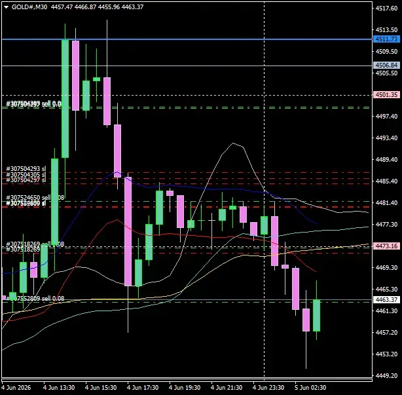Click the 4453.20 value on price scale
Viewport: 402px width, 395px height.
(x=386, y=354)
